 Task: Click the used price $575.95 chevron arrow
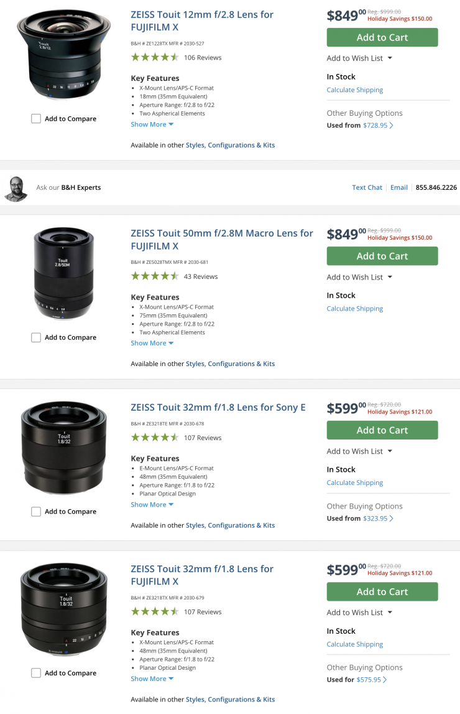[x=385, y=680]
